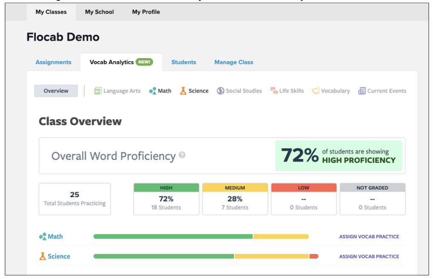Click the "18 Students" count text
Screen dimensions: 433x279
(166, 207)
